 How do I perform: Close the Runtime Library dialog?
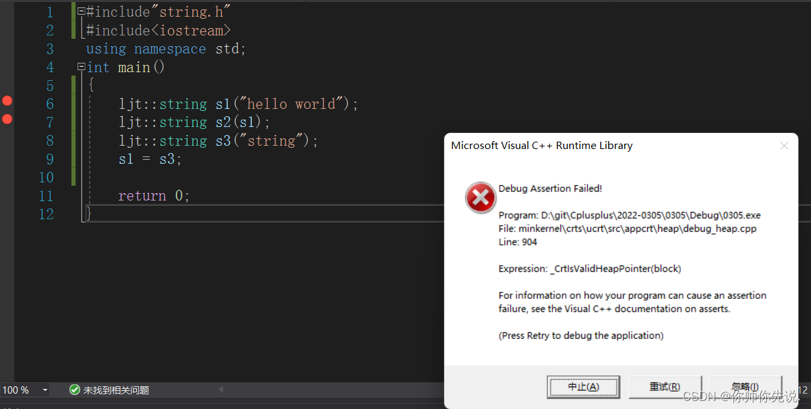784,146
